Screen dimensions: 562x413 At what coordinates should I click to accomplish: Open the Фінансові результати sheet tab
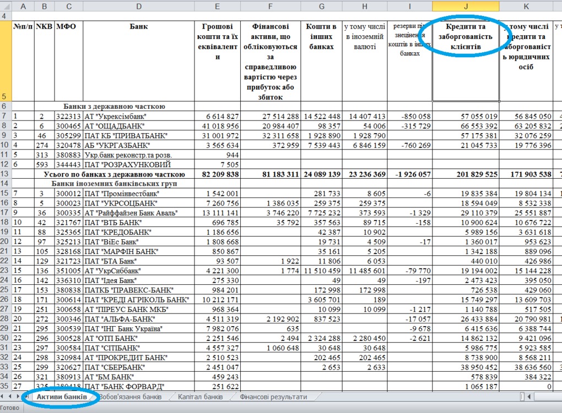273,397
